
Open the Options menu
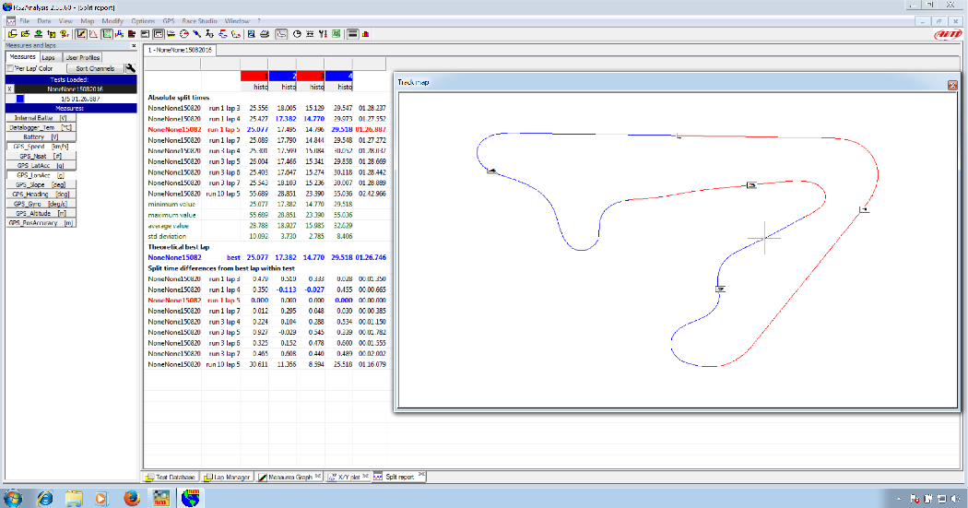pos(143,21)
